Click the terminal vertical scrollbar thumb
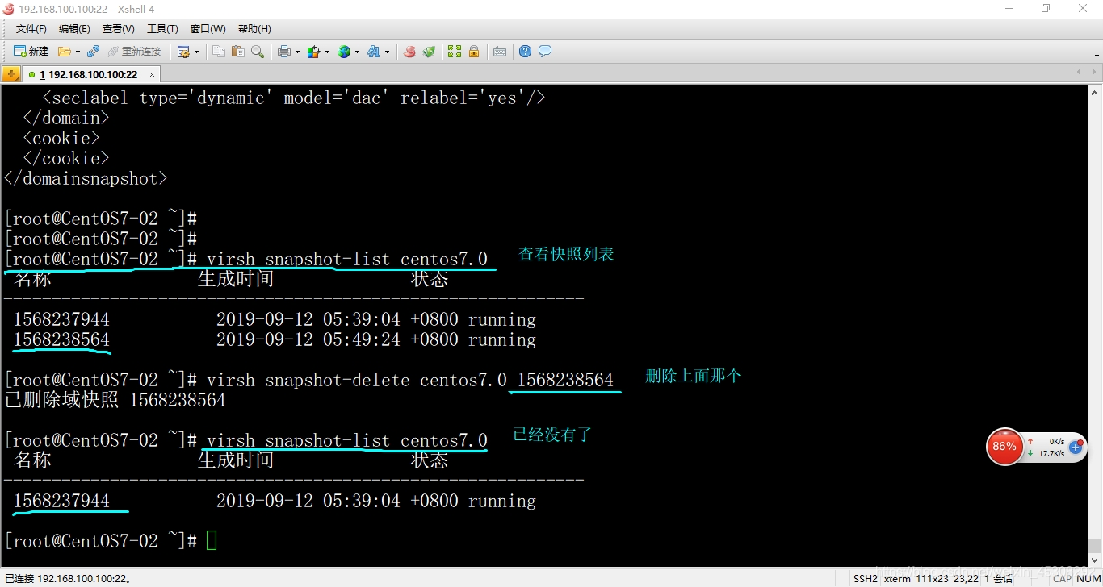1103x587 pixels. pyautogui.click(x=1095, y=547)
